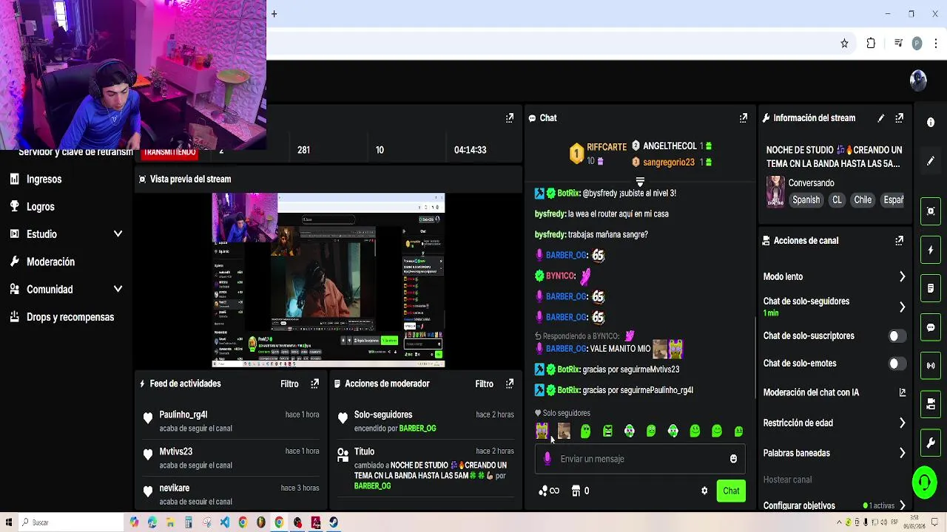Toggle Chat de solo-suscriptores switch
The width and height of the screenshot is (947, 532).
click(x=896, y=336)
